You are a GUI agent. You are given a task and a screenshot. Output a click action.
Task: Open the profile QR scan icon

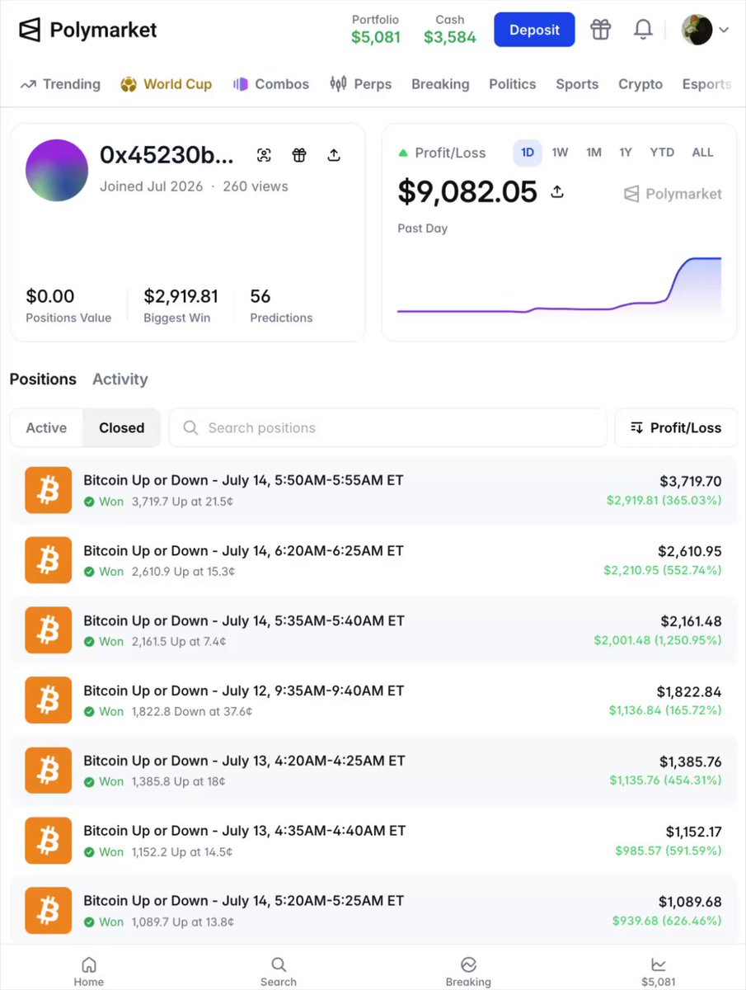pos(264,155)
